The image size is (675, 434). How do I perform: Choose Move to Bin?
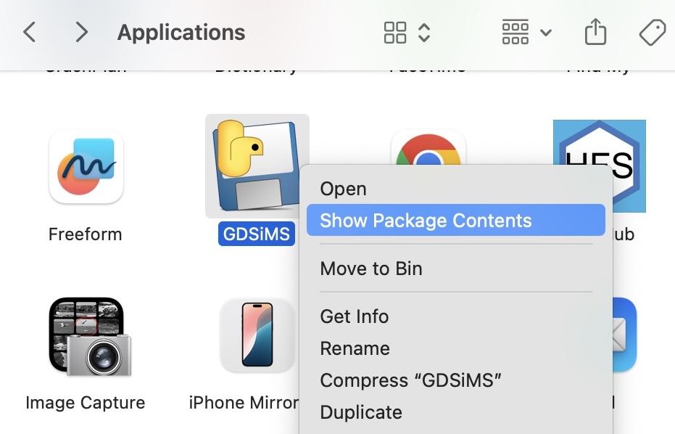click(x=456, y=269)
